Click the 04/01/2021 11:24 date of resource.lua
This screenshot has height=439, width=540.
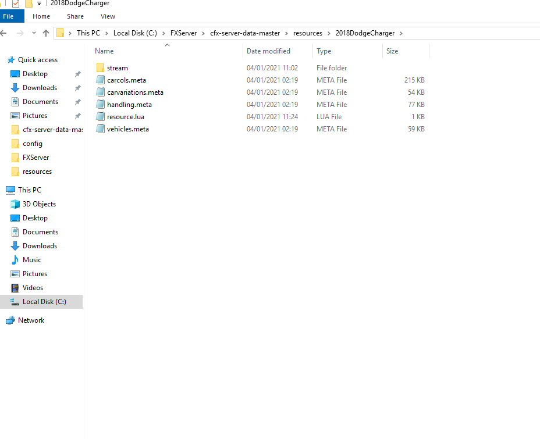(272, 117)
